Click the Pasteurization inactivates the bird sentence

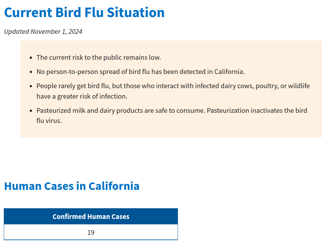[x=257, y=110]
